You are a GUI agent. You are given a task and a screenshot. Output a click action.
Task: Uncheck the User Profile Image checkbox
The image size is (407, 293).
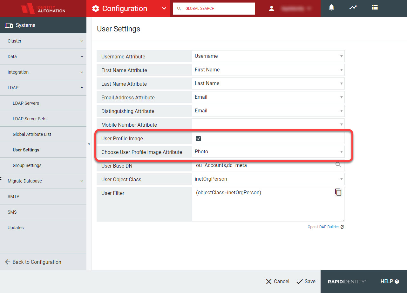[x=199, y=138]
